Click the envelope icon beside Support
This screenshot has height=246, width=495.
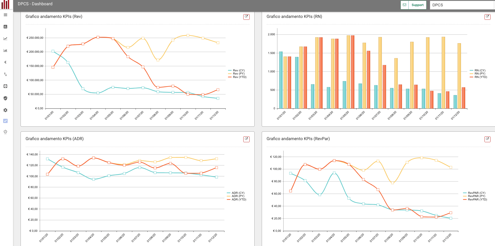tap(404, 5)
